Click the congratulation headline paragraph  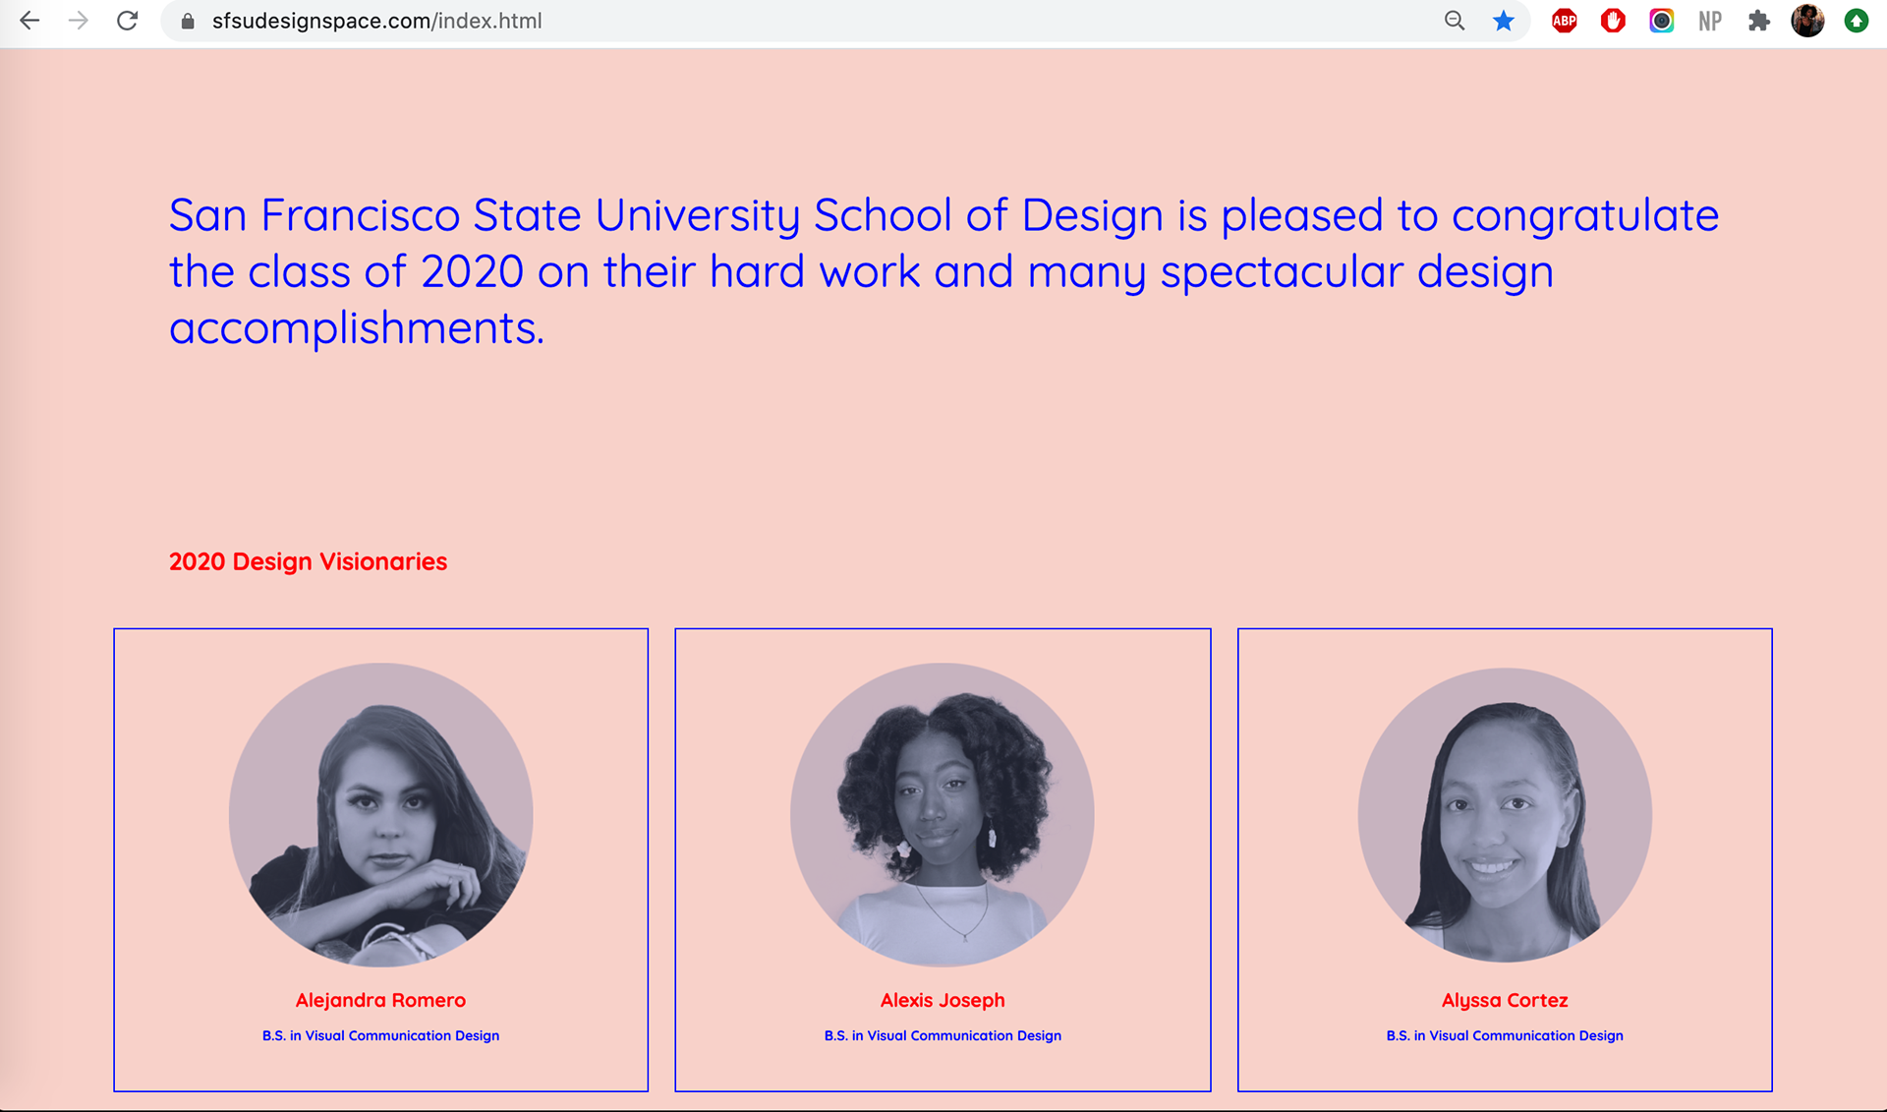tap(943, 271)
